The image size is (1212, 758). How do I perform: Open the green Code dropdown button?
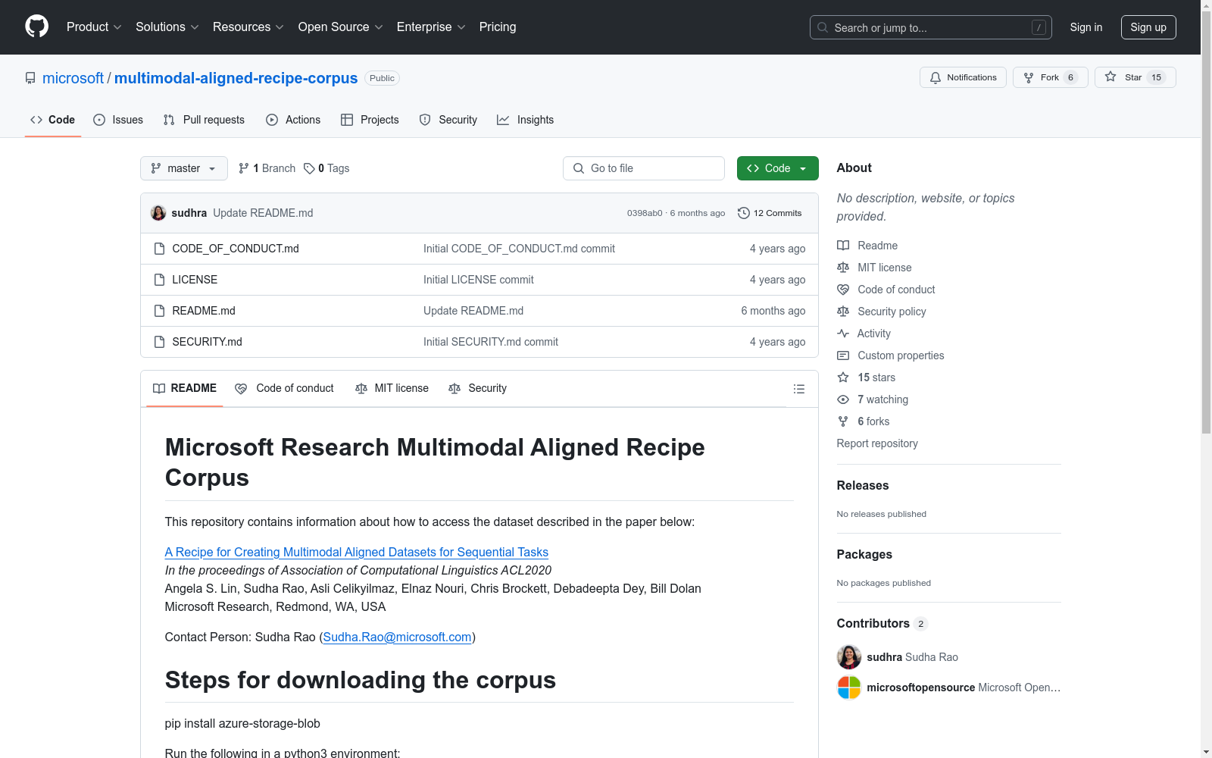pos(778,168)
